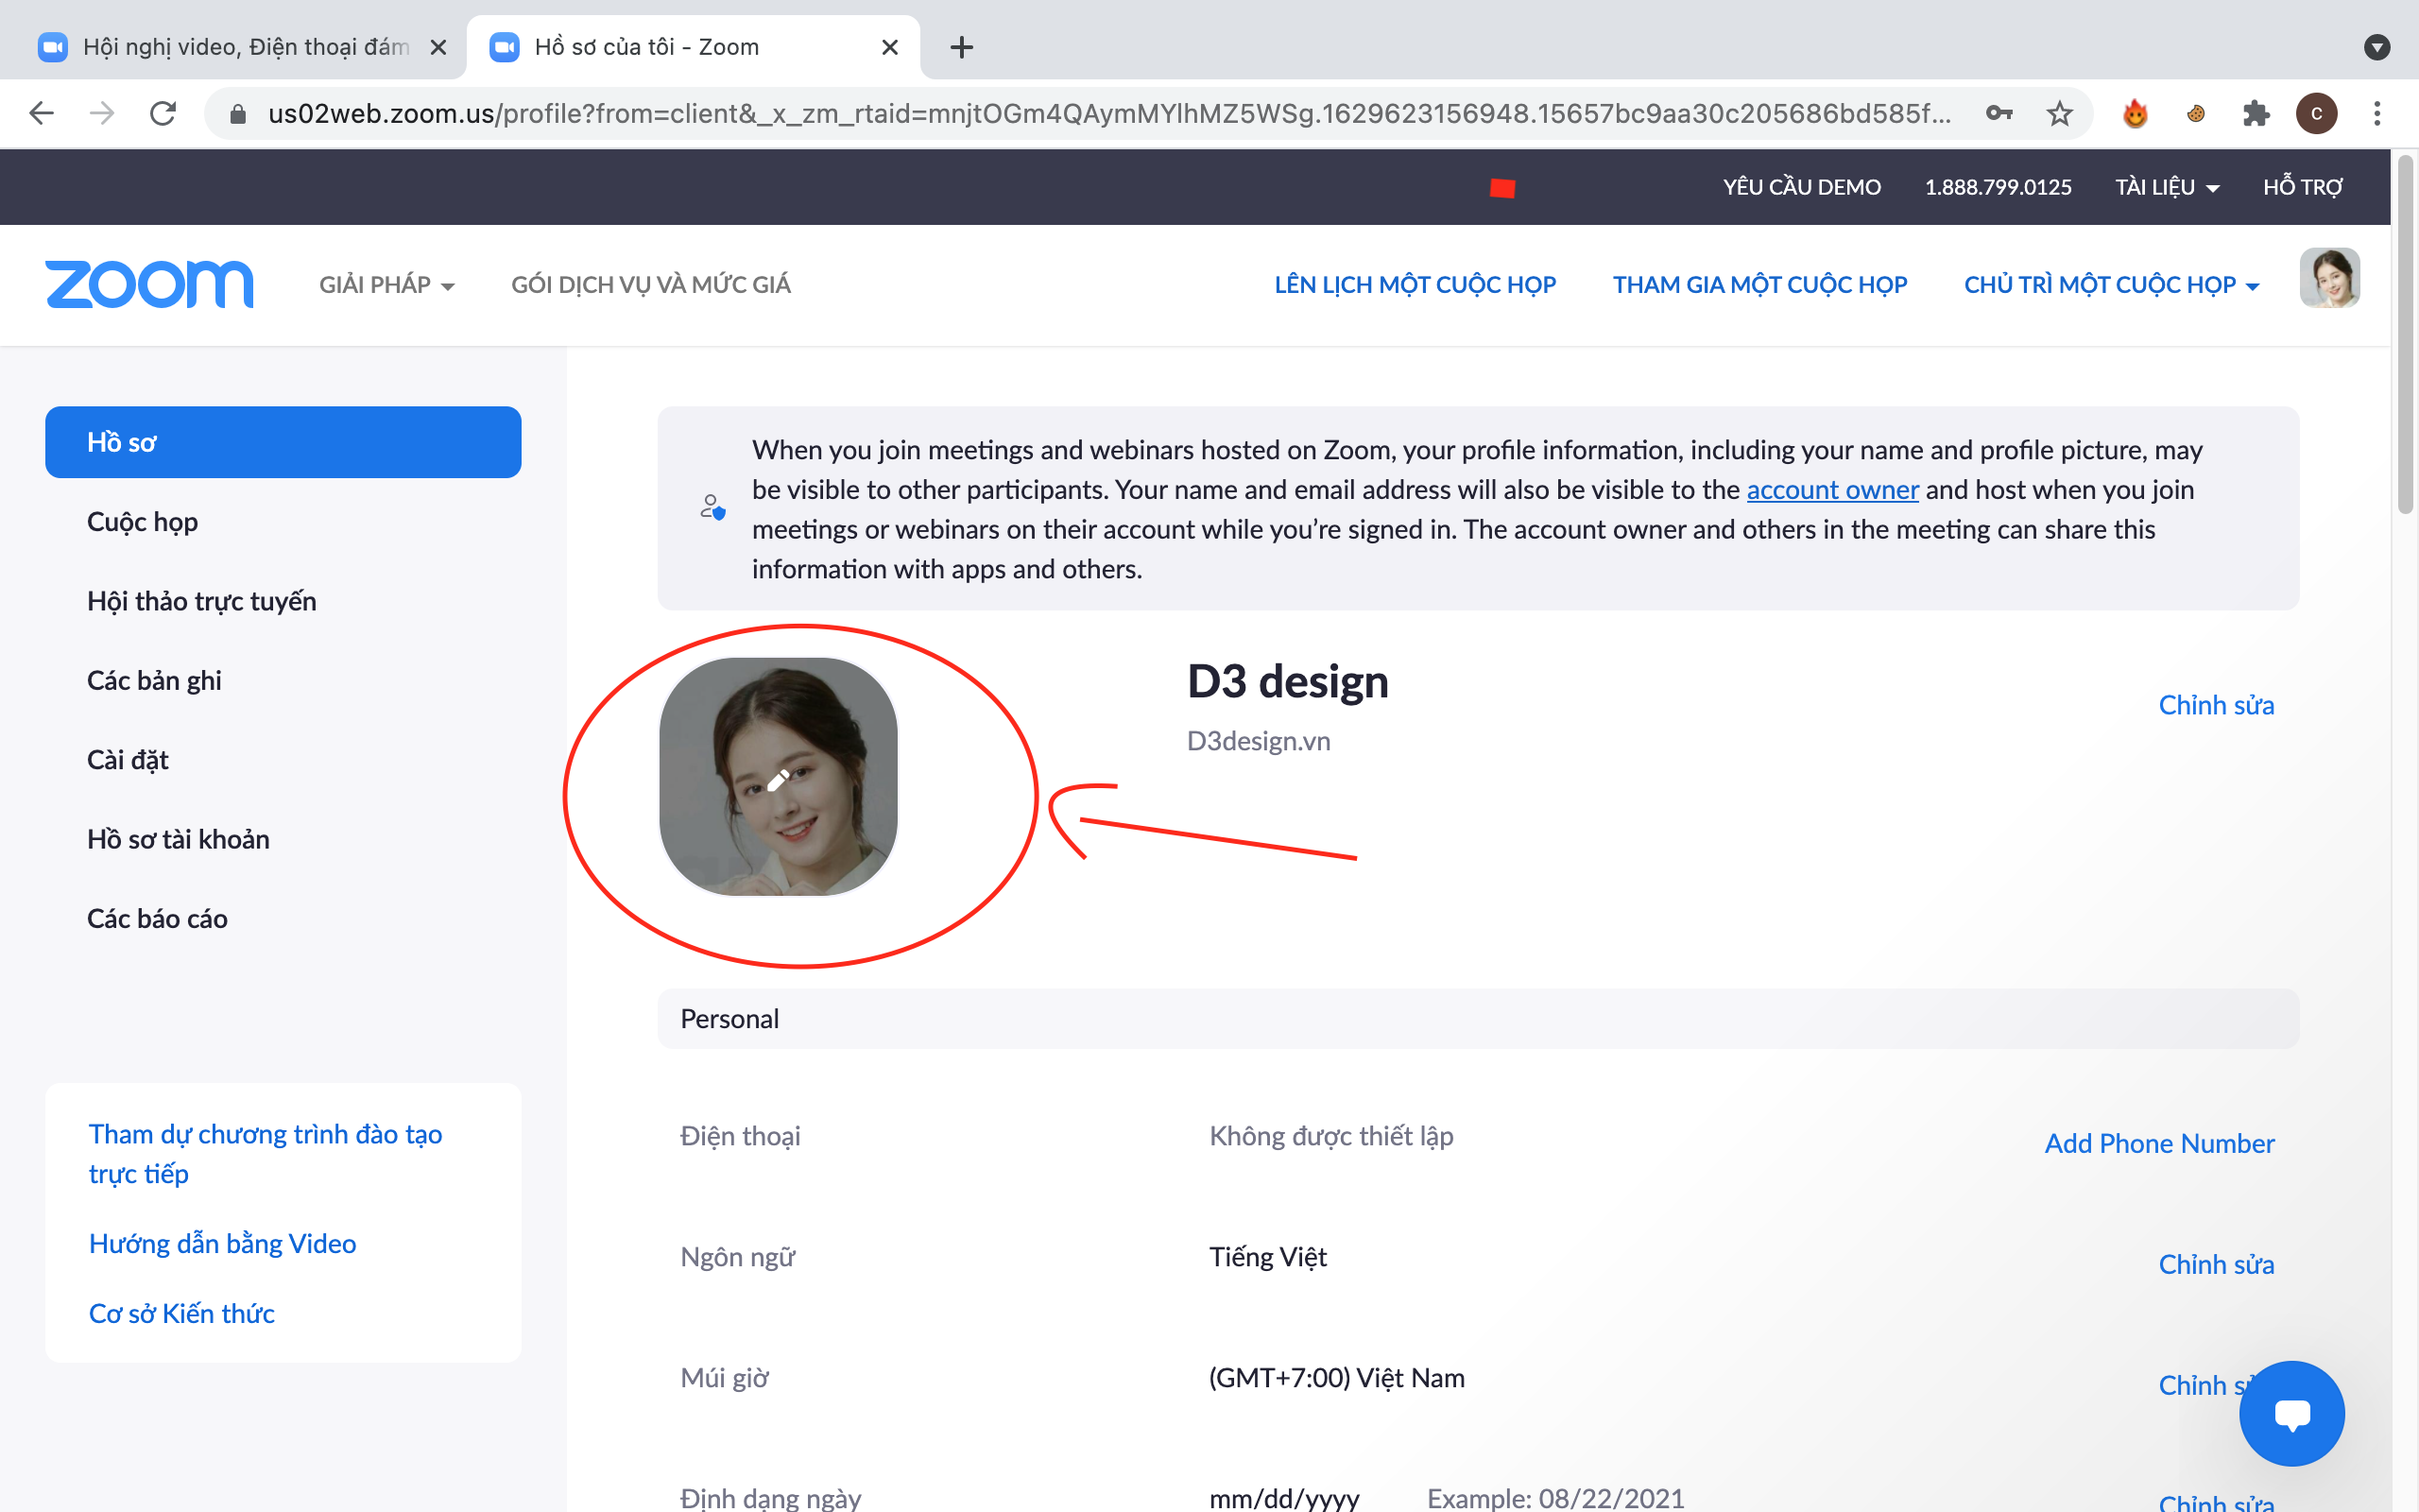Click the D3design.vn text
Viewport: 2419px width, 1512px height.
(x=1259, y=741)
